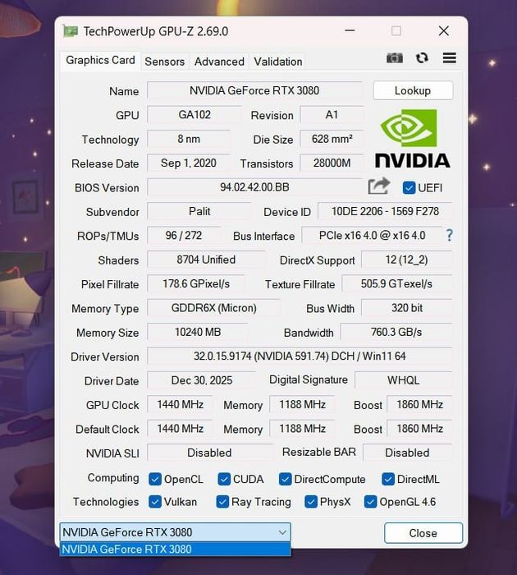Click the GPU Clock value 1440 MHz
Image resolution: width=517 pixels, height=575 pixels.
point(180,405)
